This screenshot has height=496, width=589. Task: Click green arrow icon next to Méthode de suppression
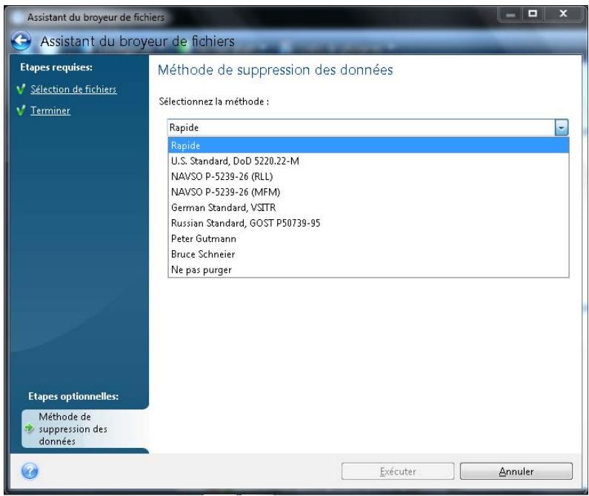29,428
